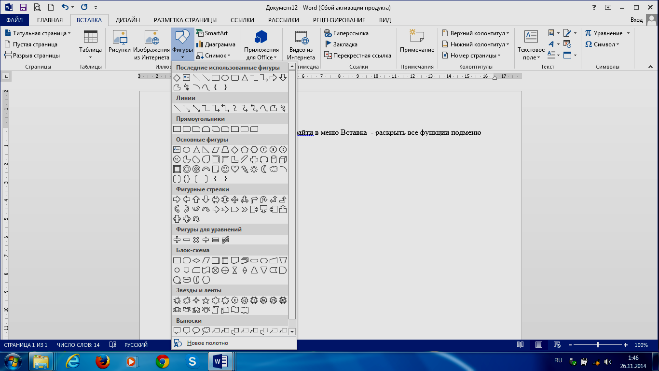The height and width of the screenshot is (371, 659).
Task: Pick the 4-point star shape
Action: (x=196, y=300)
